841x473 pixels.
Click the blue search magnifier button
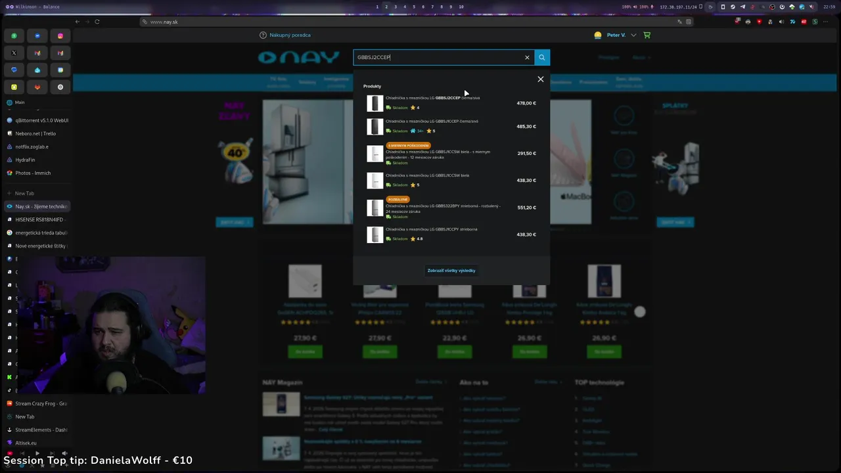point(542,58)
